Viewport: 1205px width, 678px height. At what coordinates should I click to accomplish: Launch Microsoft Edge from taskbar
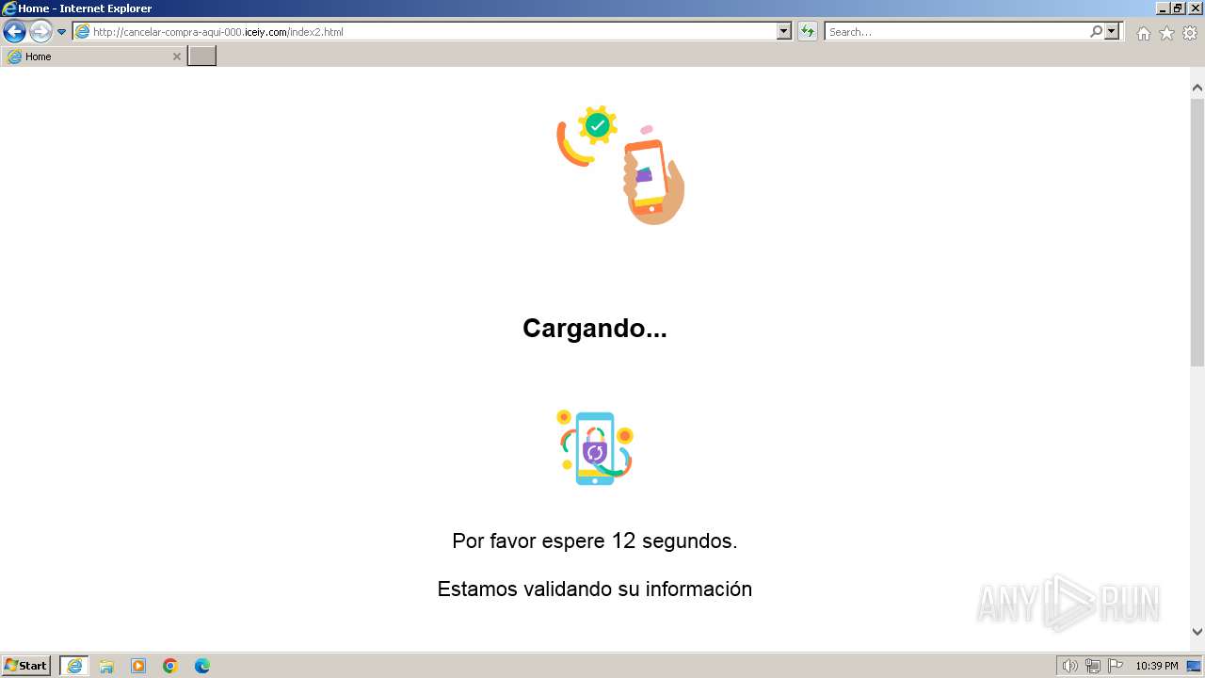[202, 666]
